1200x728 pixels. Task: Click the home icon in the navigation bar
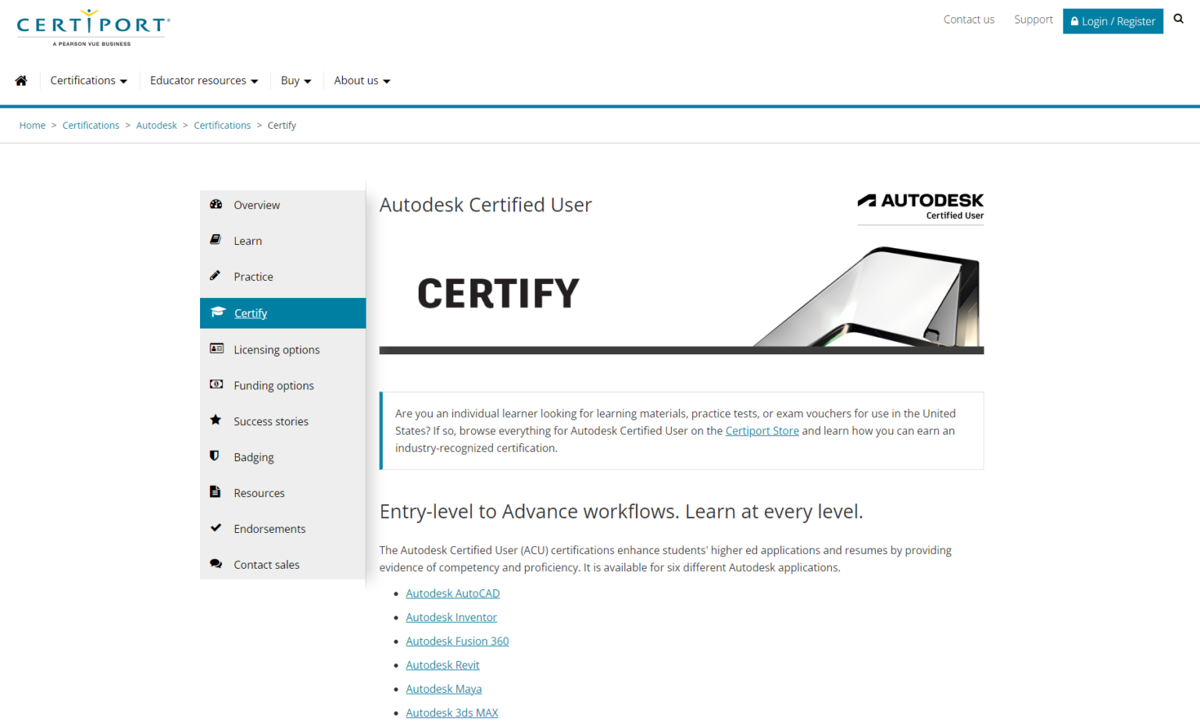click(x=21, y=80)
